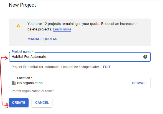Click the CANCEL button
The width and height of the screenshot is (163, 114).
tap(42, 103)
